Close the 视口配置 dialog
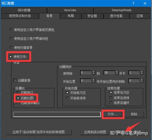The width and height of the screenshot is (152, 140). (145, 4)
